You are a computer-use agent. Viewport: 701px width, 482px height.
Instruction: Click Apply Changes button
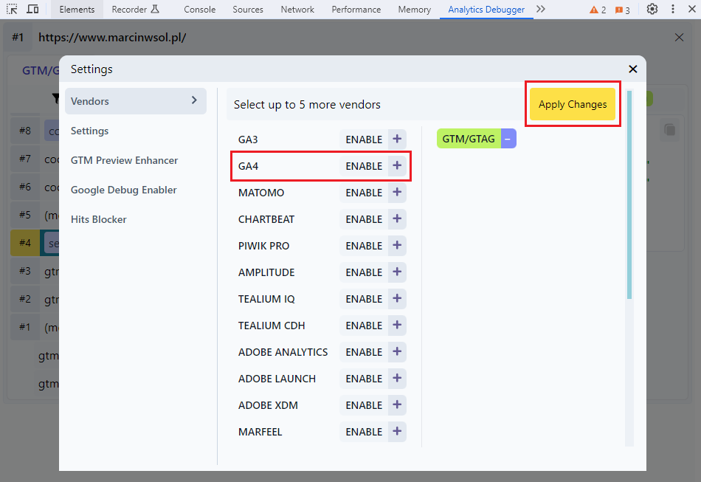[573, 104]
